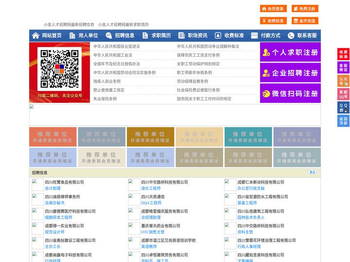Click the 返回顶部 sidebar icon
The image size is (350, 262).
click(343, 121)
